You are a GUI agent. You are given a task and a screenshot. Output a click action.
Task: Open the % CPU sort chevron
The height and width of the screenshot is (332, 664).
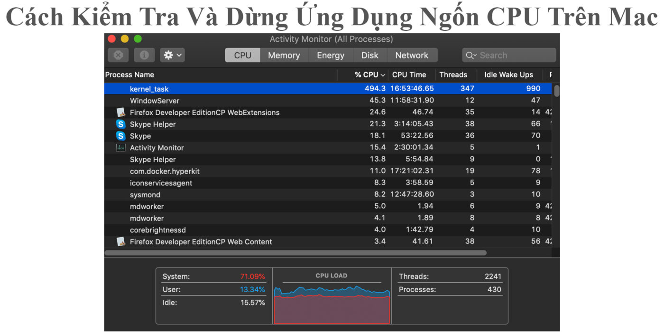[383, 74]
